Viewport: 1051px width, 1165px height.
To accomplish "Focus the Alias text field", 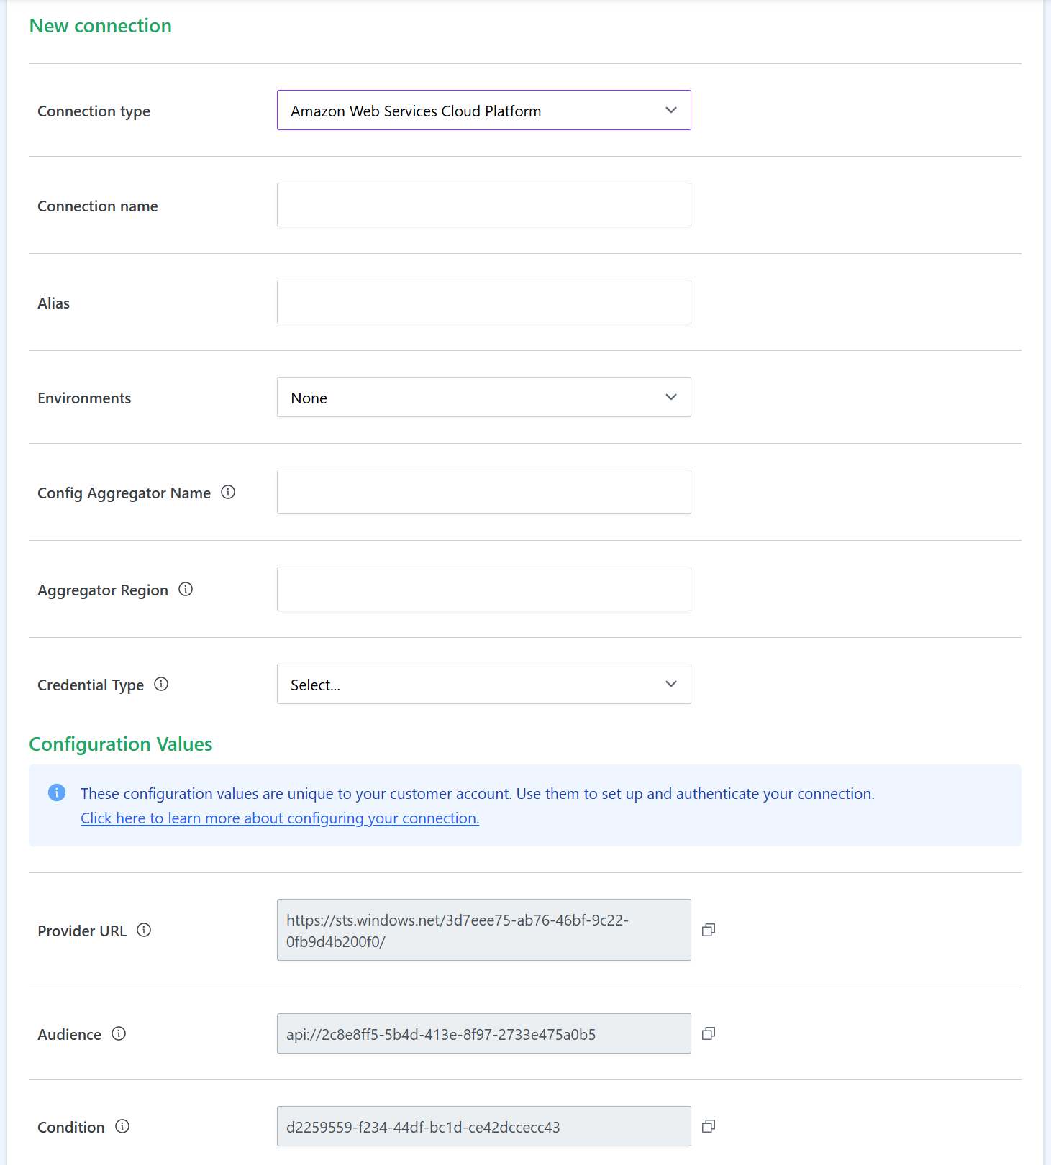I will click(x=484, y=302).
